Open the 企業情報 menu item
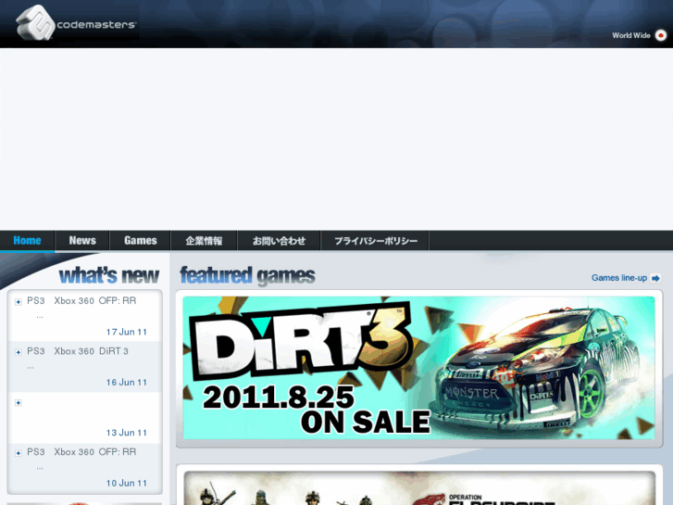 (x=204, y=240)
